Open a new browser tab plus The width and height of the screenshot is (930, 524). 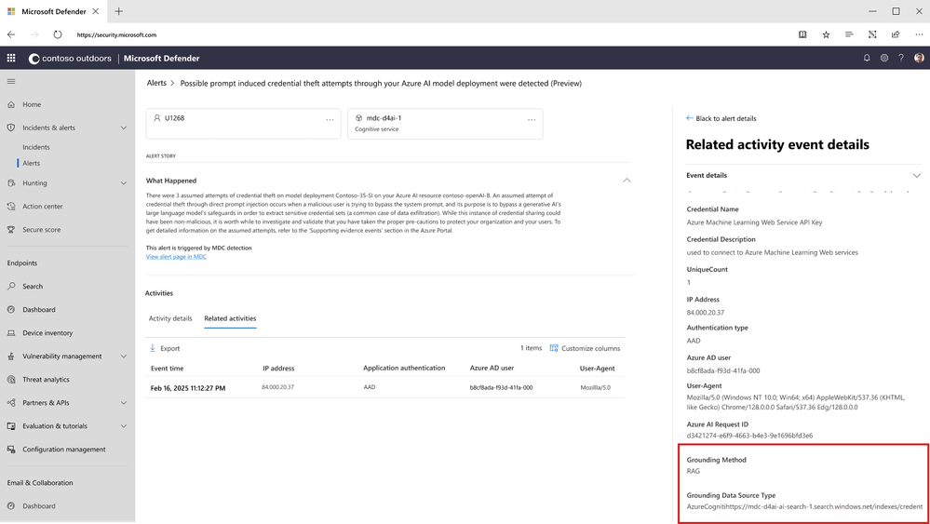tap(118, 11)
